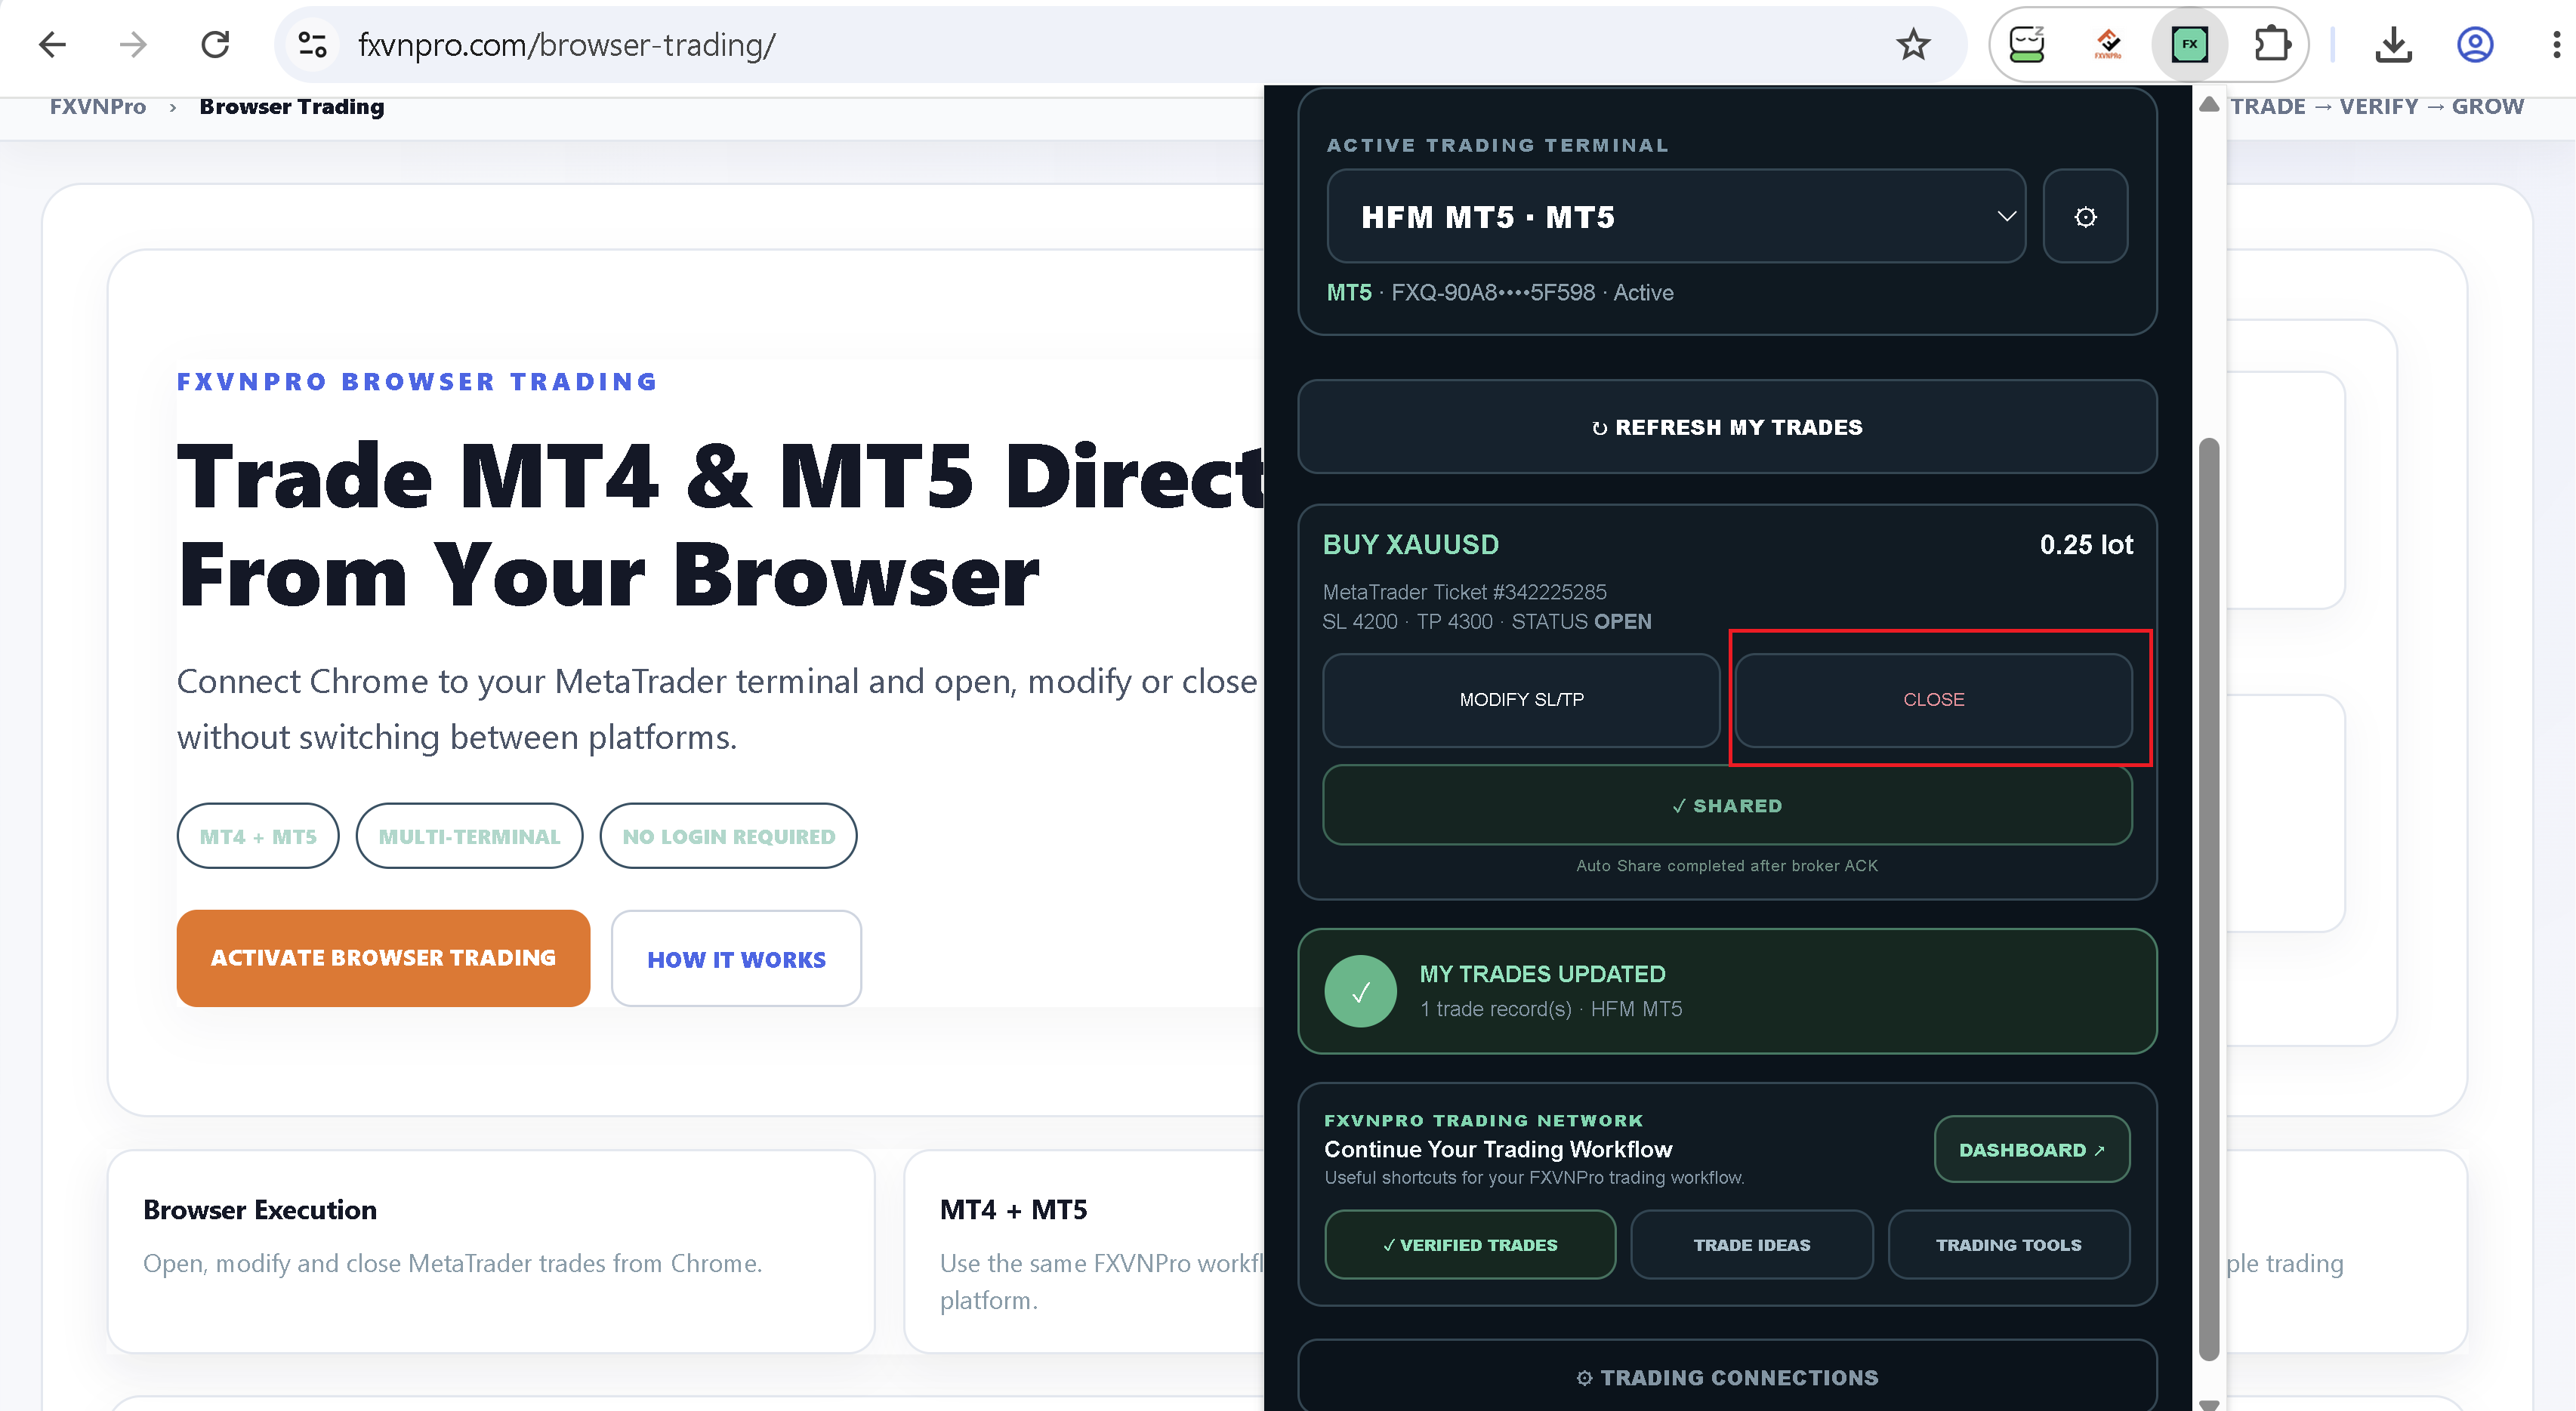Viewport: 2576px width, 1411px height.
Task: Click the browser back arrow
Action: pos(52,45)
